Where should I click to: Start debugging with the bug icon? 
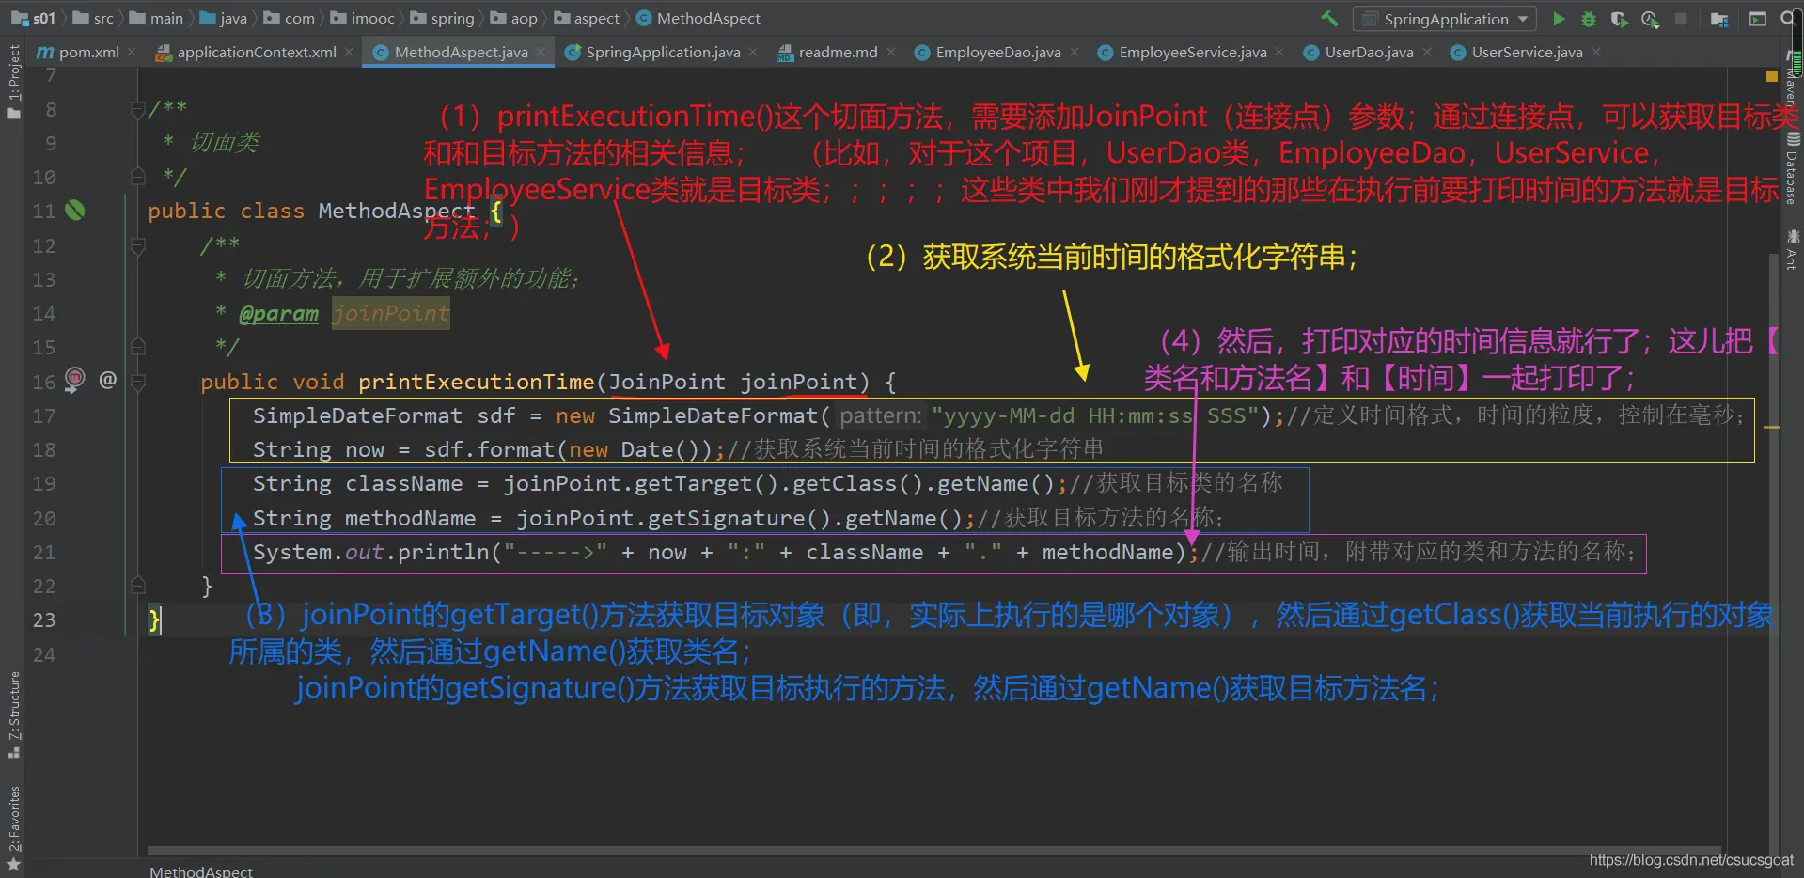(1589, 19)
